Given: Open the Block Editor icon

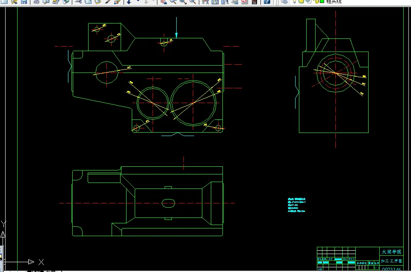Looking at the screenshot, I should click(118, 2).
